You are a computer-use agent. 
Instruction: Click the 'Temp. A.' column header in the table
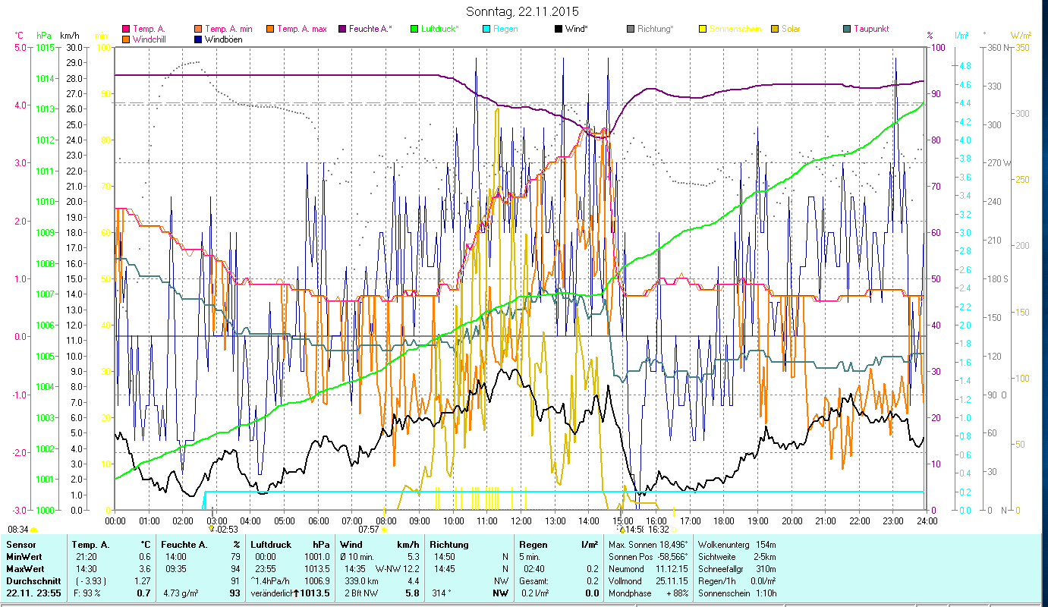point(90,545)
